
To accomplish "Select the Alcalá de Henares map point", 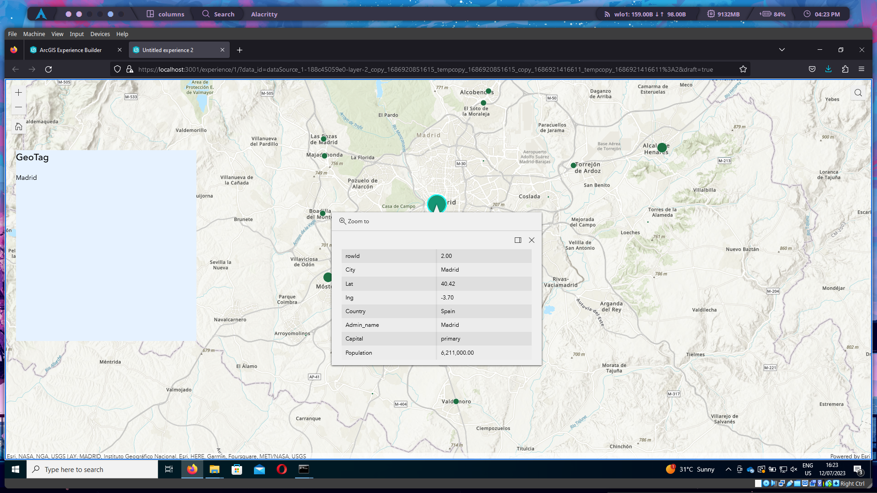I will point(662,147).
